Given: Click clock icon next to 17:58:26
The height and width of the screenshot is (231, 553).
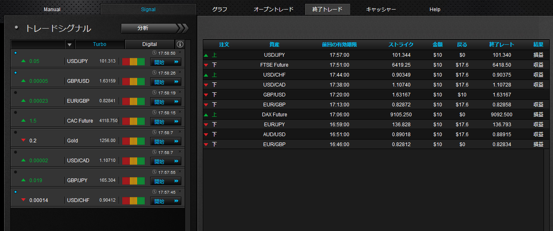Looking at the screenshot, I should [x=154, y=73].
